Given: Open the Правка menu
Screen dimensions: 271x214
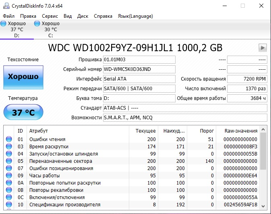Looking at the screenshot, I should 28,16.
